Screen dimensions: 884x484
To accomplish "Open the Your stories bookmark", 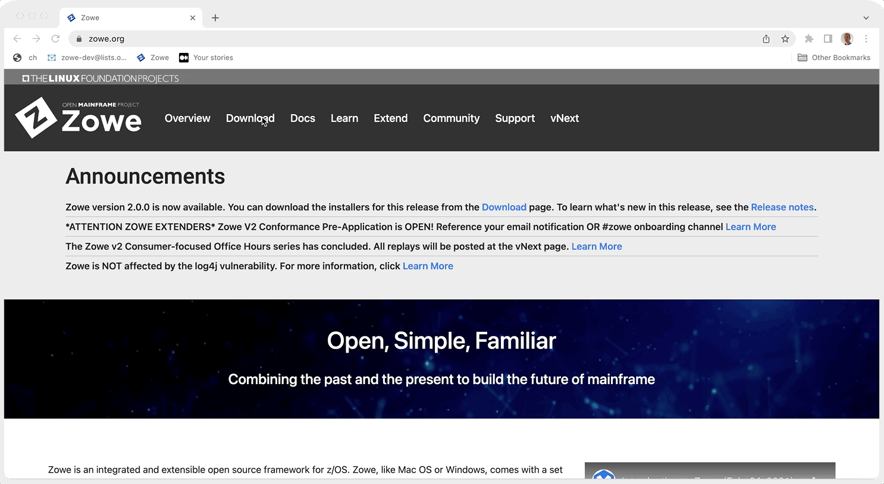I will [x=206, y=58].
